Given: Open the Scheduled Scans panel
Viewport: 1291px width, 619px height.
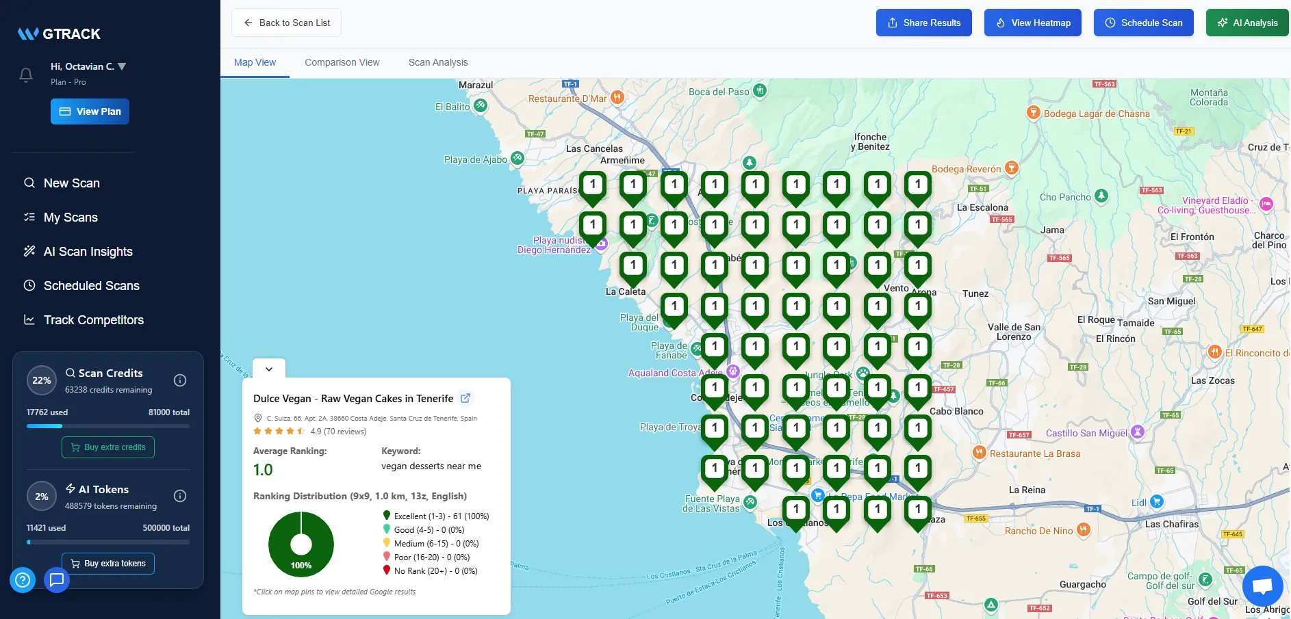Looking at the screenshot, I should point(92,285).
